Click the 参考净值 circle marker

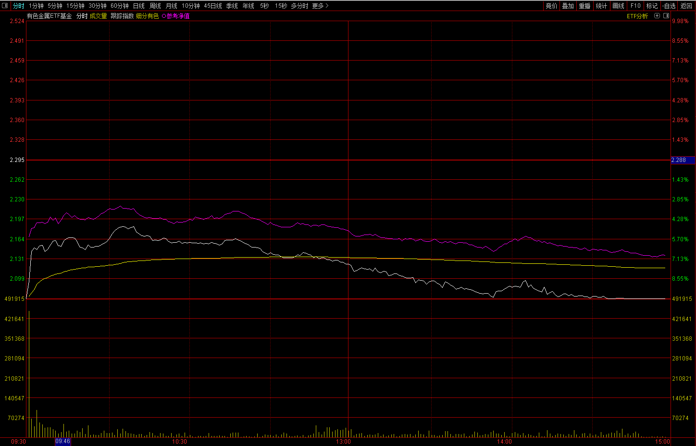(164, 16)
